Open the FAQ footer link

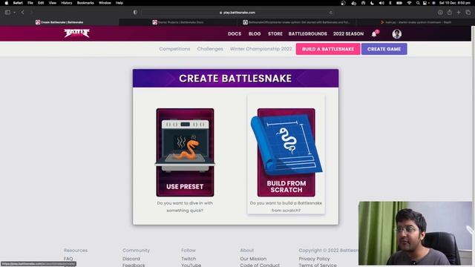(68, 259)
